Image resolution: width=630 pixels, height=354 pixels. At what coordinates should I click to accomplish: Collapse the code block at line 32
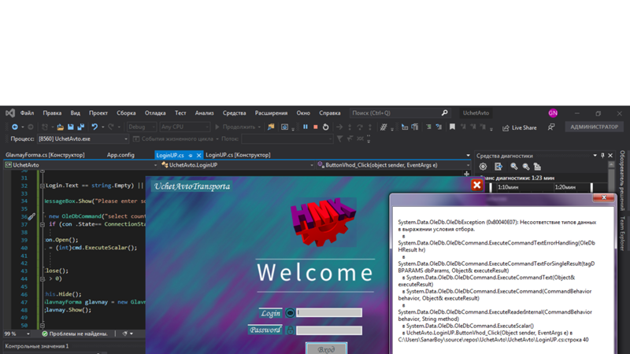pyautogui.click(x=43, y=186)
